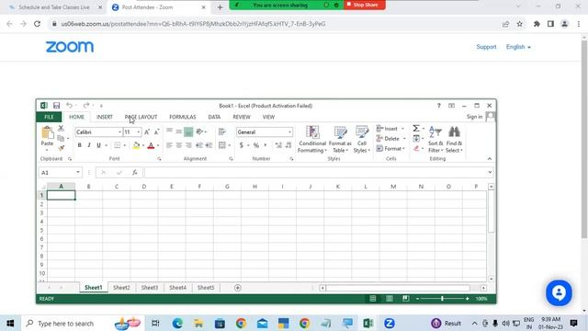Toggle Align Right
Screen dimensions: 588x331
(188, 145)
